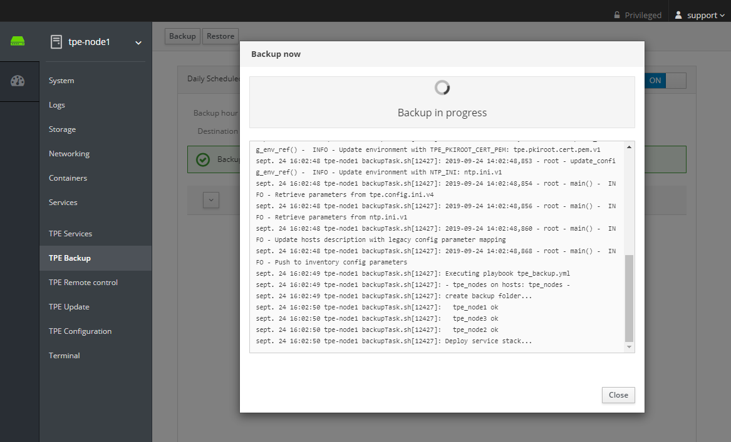Image resolution: width=731 pixels, height=442 pixels.
Task: Expand the tpe-node1 host dropdown
Action: 138,43
